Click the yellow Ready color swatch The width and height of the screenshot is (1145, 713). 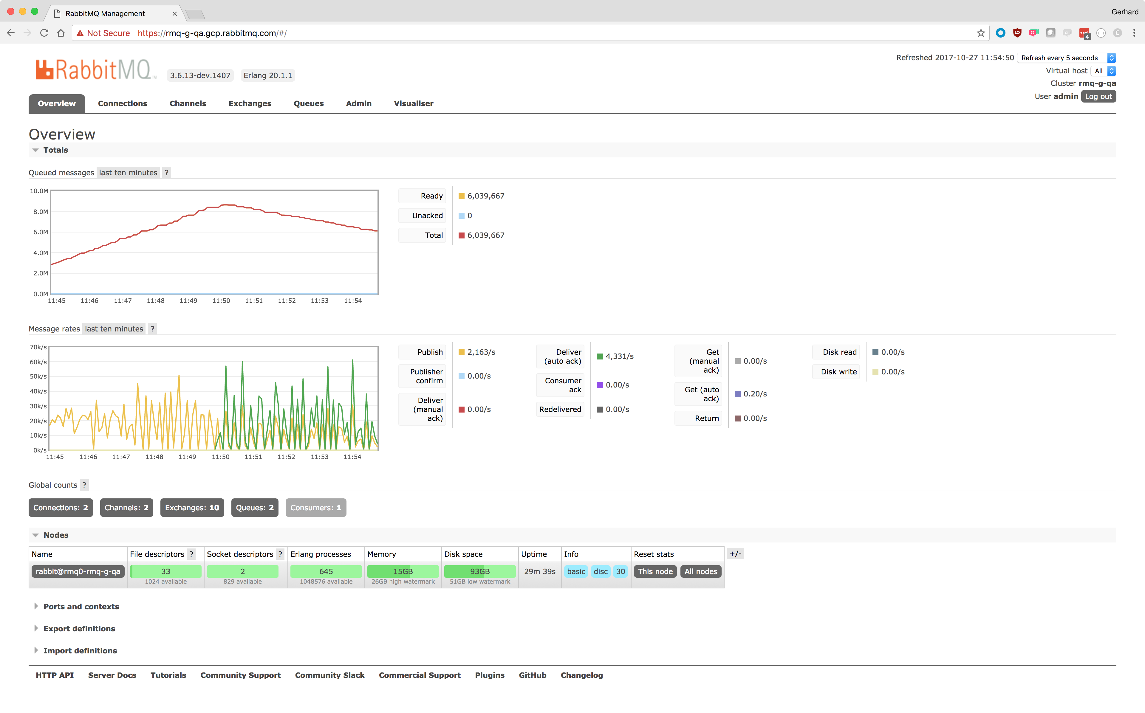[461, 196]
